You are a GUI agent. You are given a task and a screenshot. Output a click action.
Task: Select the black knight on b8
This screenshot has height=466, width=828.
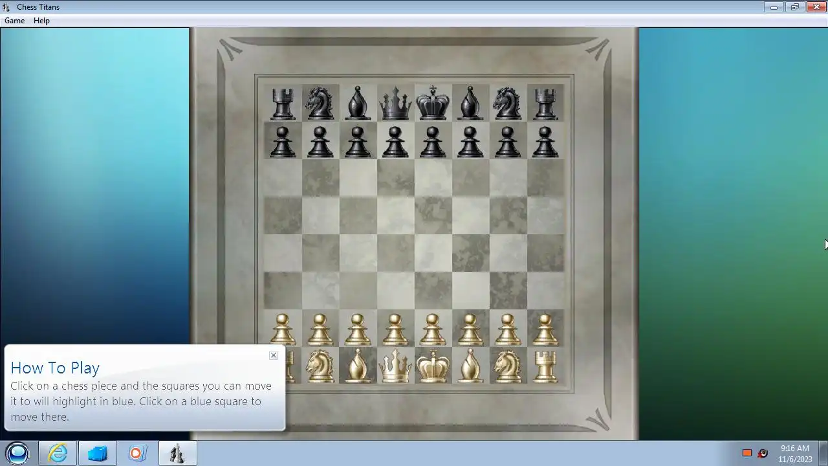tap(320, 104)
